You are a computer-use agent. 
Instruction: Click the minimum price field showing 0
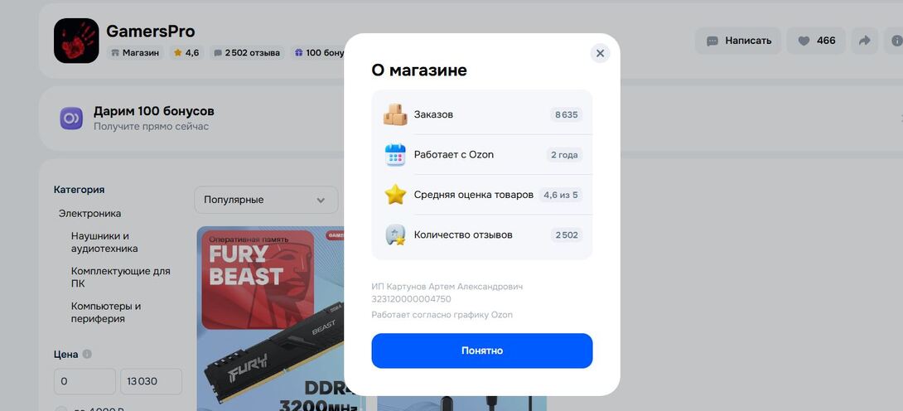coord(85,381)
